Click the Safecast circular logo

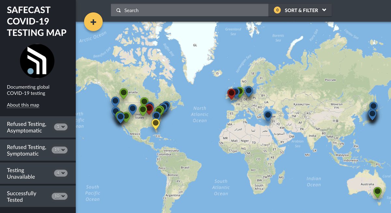point(37,61)
